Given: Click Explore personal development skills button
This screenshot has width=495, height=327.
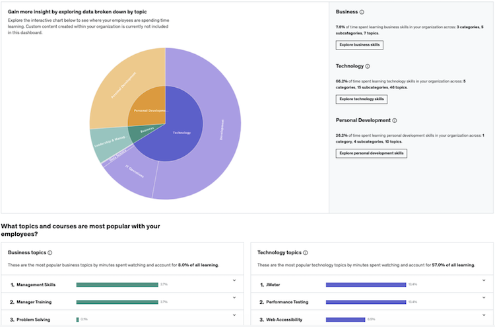Looking at the screenshot, I should click(371, 153).
